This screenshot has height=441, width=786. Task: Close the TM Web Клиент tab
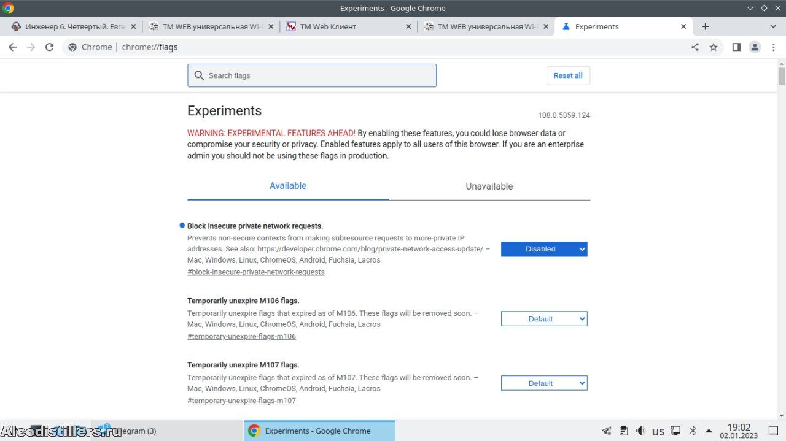(409, 26)
